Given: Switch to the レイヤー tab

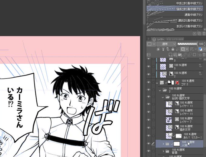Looking at the screenshot, I should point(158,39).
